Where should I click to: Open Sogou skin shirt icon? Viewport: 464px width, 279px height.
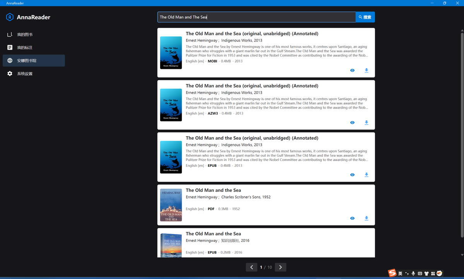point(426,274)
